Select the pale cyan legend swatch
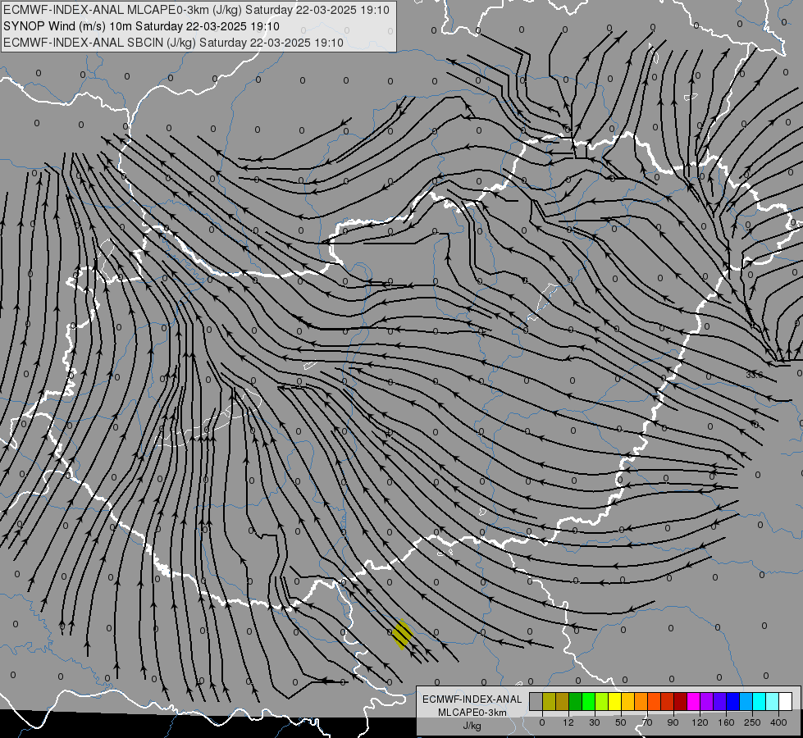Image resolution: width=803 pixels, height=738 pixels. (x=773, y=702)
